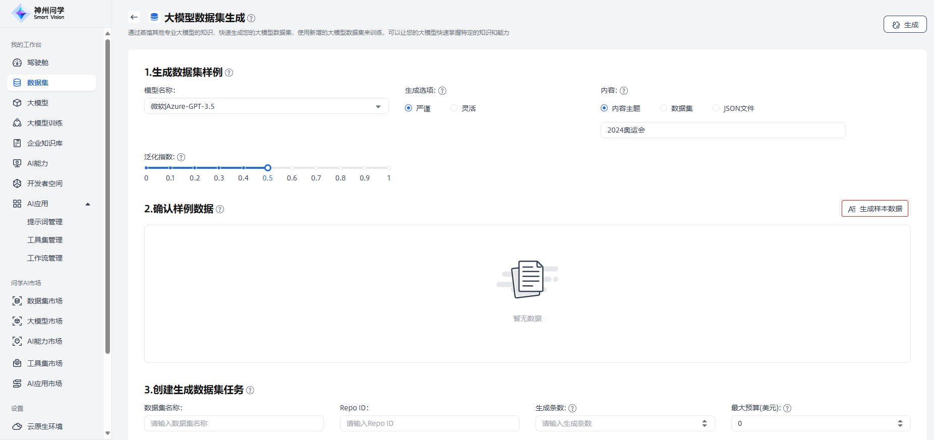
Task: Click the 驾驶舱 dashboard icon in sidebar
Action: click(x=17, y=62)
